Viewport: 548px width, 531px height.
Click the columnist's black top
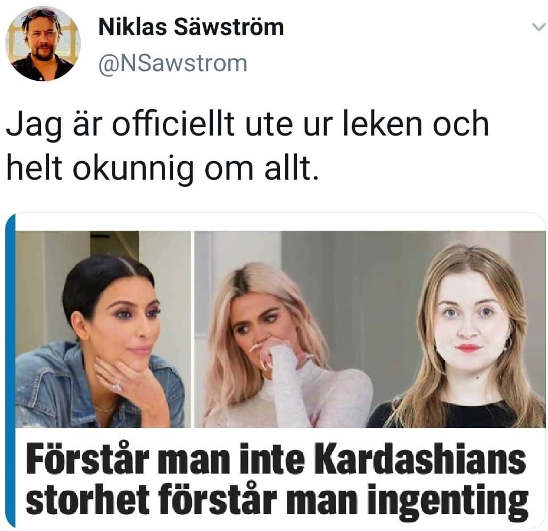coord(454,416)
